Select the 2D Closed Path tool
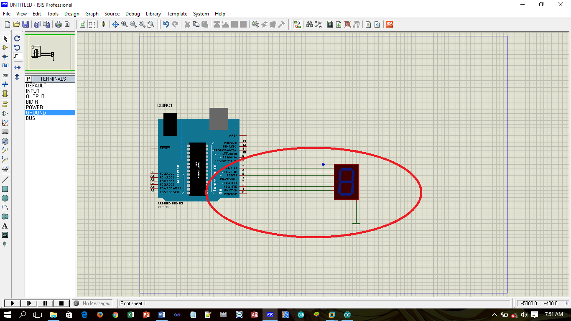The height and width of the screenshot is (321, 571). tap(5, 217)
